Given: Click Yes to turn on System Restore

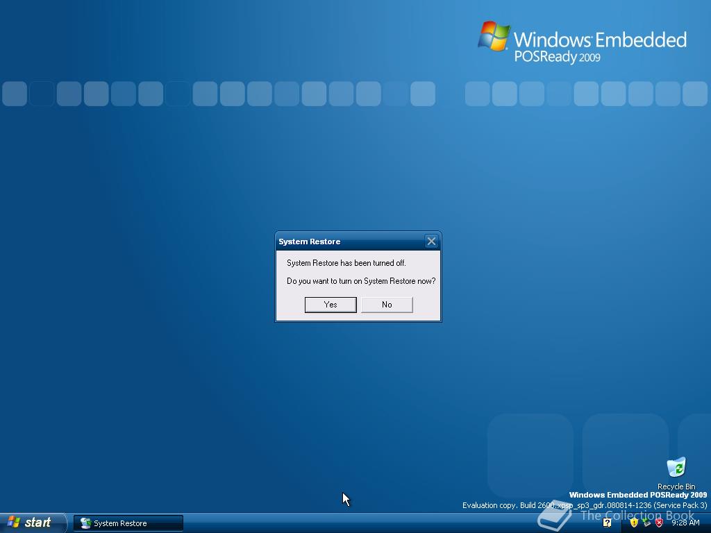Looking at the screenshot, I should tap(331, 305).
